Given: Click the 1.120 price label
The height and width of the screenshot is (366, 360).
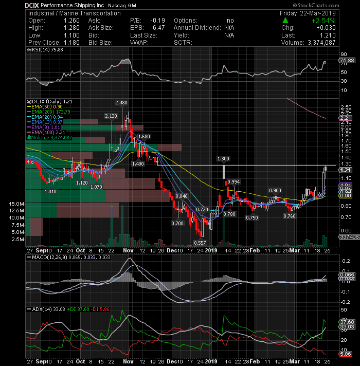Looking at the screenshot, I should (82, 183).
